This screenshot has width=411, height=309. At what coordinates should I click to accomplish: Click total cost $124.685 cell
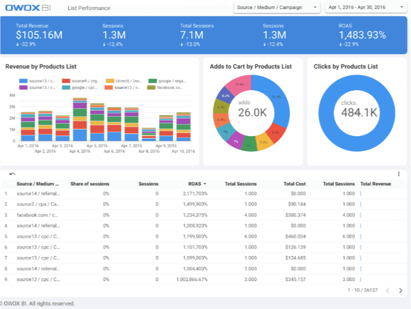[295, 258]
